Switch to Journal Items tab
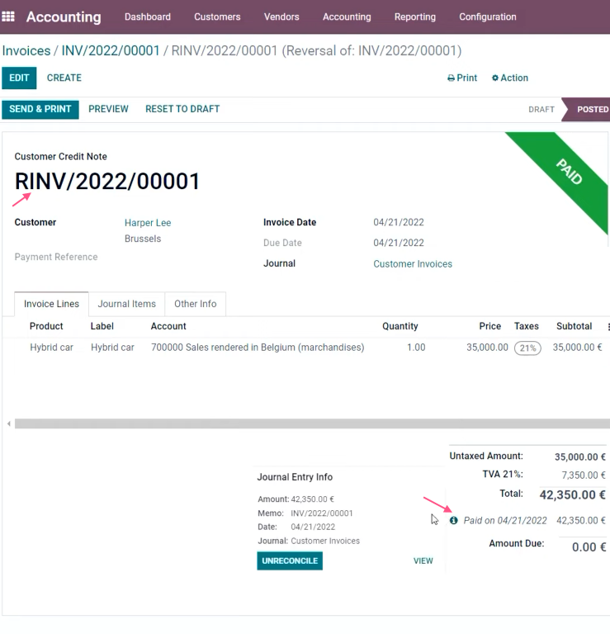The image size is (610, 634). tap(126, 304)
